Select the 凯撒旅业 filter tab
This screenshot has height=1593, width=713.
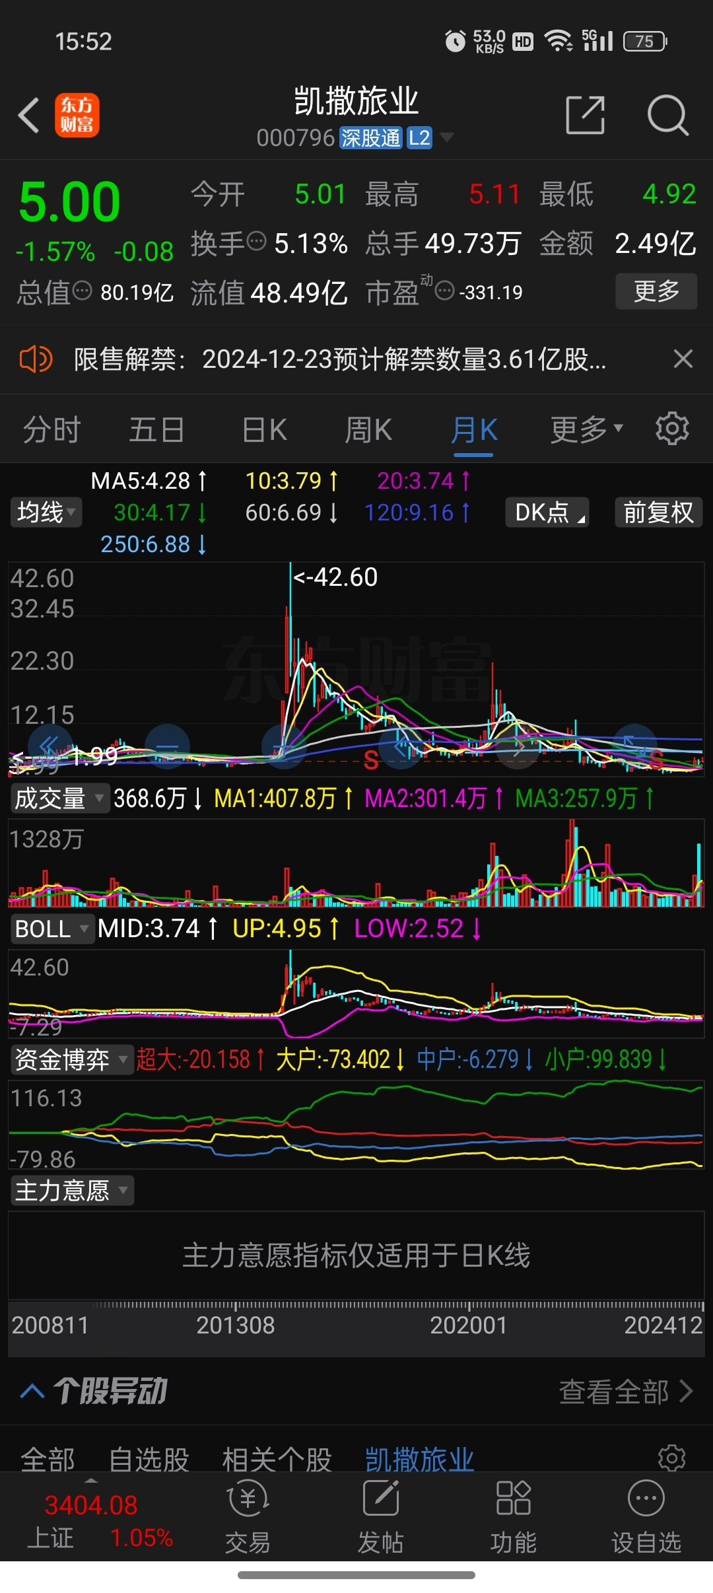[x=420, y=1459]
